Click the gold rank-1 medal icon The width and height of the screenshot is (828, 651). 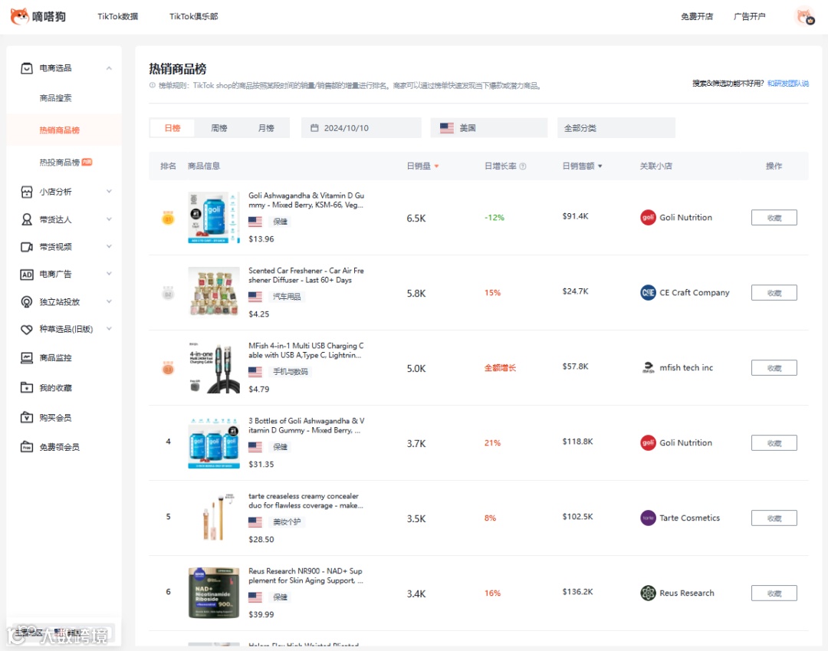(x=168, y=218)
